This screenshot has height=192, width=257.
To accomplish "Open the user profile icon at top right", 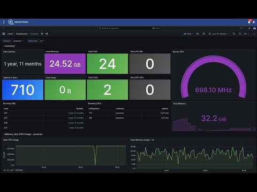I will [x=254, y=28].
